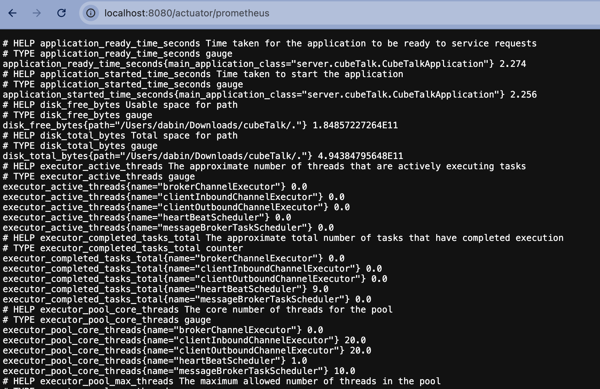Reload the prometheus actuator page
Screen dimensions: 600x389
coord(61,13)
